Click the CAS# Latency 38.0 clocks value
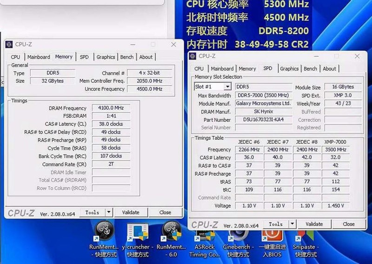372x264 pixels. tap(111, 124)
